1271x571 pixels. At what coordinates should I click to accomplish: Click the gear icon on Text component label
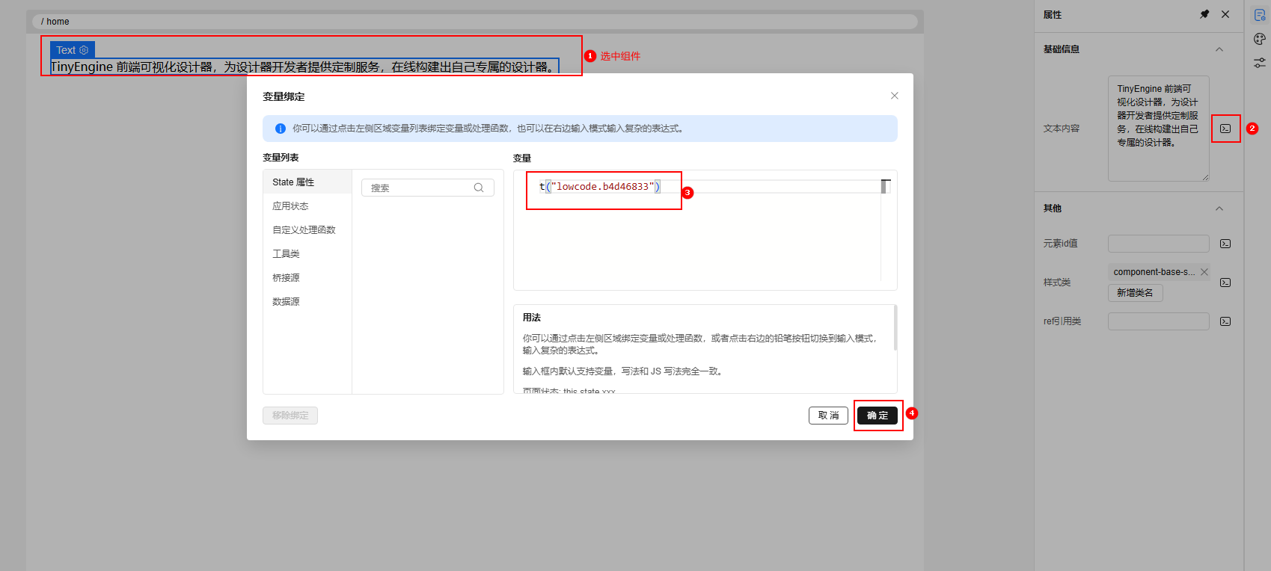click(84, 50)
